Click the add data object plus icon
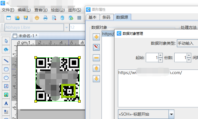 [96, 37]
